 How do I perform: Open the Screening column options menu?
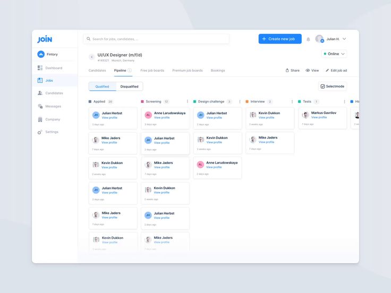(x=188, y=101)
